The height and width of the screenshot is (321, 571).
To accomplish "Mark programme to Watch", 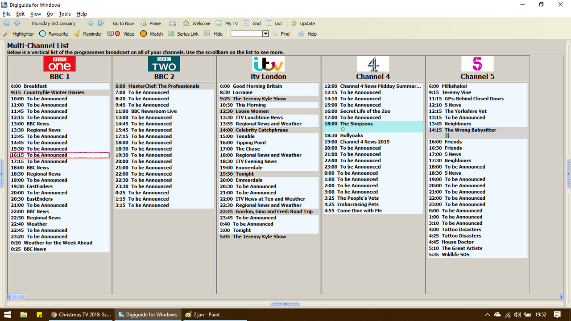I will tap(151, 34).
